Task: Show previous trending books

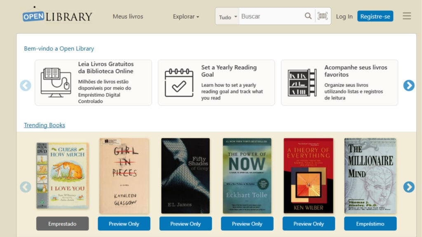Action: point(26,187)
